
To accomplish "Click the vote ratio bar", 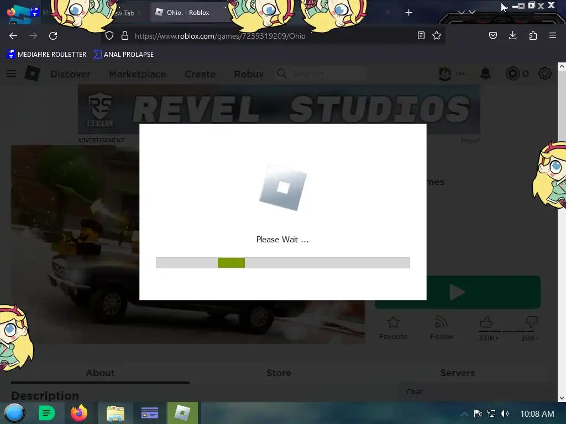I will point(506,331).
